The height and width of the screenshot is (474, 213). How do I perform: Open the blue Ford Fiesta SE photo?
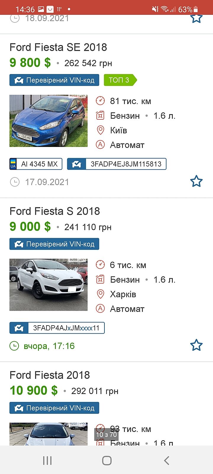[x=49, y=121]
